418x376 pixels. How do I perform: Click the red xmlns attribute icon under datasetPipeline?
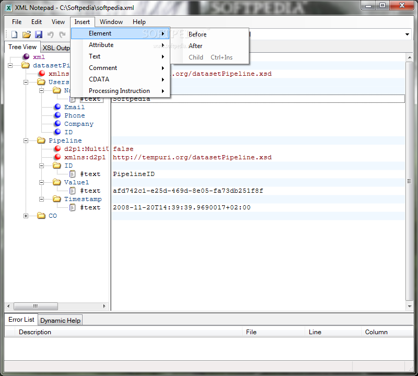42,73
